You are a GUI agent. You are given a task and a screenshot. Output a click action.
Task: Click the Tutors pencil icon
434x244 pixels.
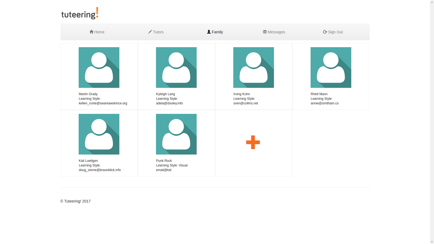click(150, 32)
